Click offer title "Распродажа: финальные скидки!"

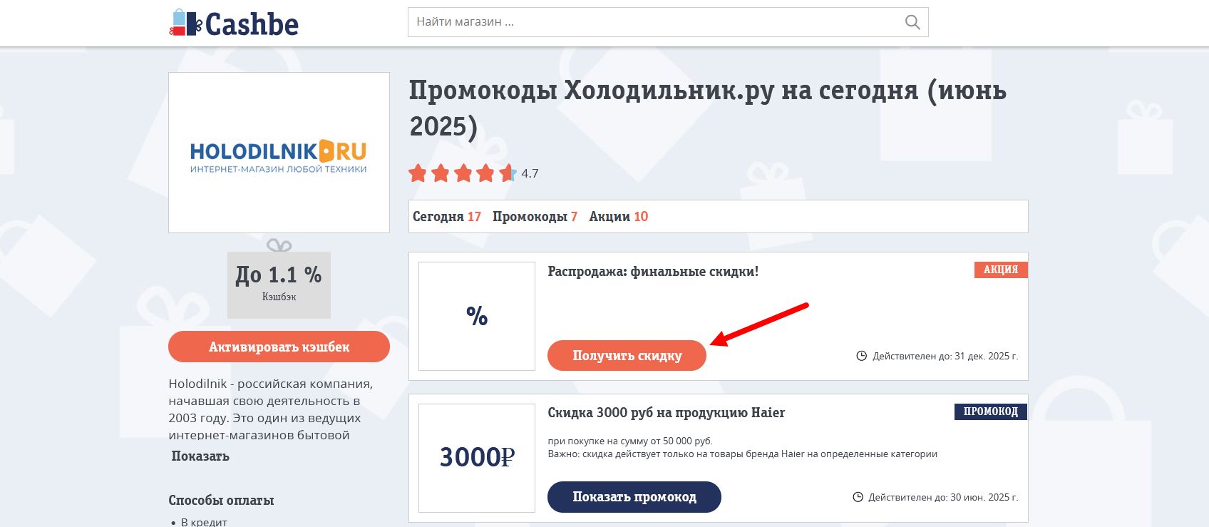click(x=653, y=271)
